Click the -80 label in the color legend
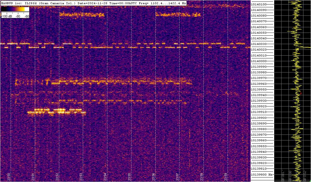This screenshot has width=311, height=182. point(18,17)
